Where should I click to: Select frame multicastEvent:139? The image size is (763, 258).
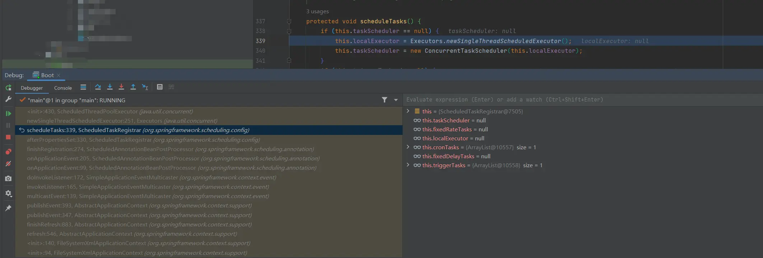[209, 196]
